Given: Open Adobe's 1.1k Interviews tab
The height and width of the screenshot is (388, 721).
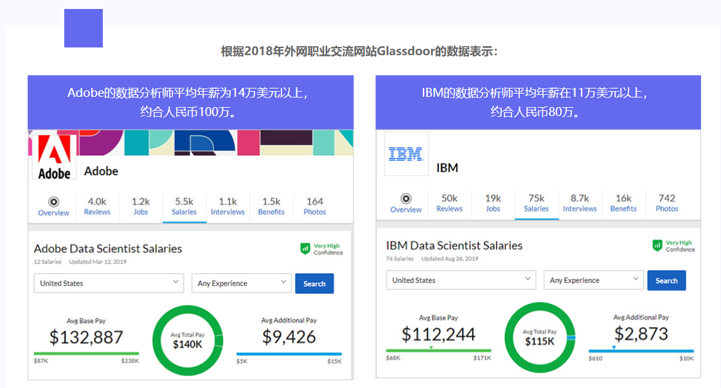Looking at the screenshot, I should pyautogui.click(x=227, y=206).
